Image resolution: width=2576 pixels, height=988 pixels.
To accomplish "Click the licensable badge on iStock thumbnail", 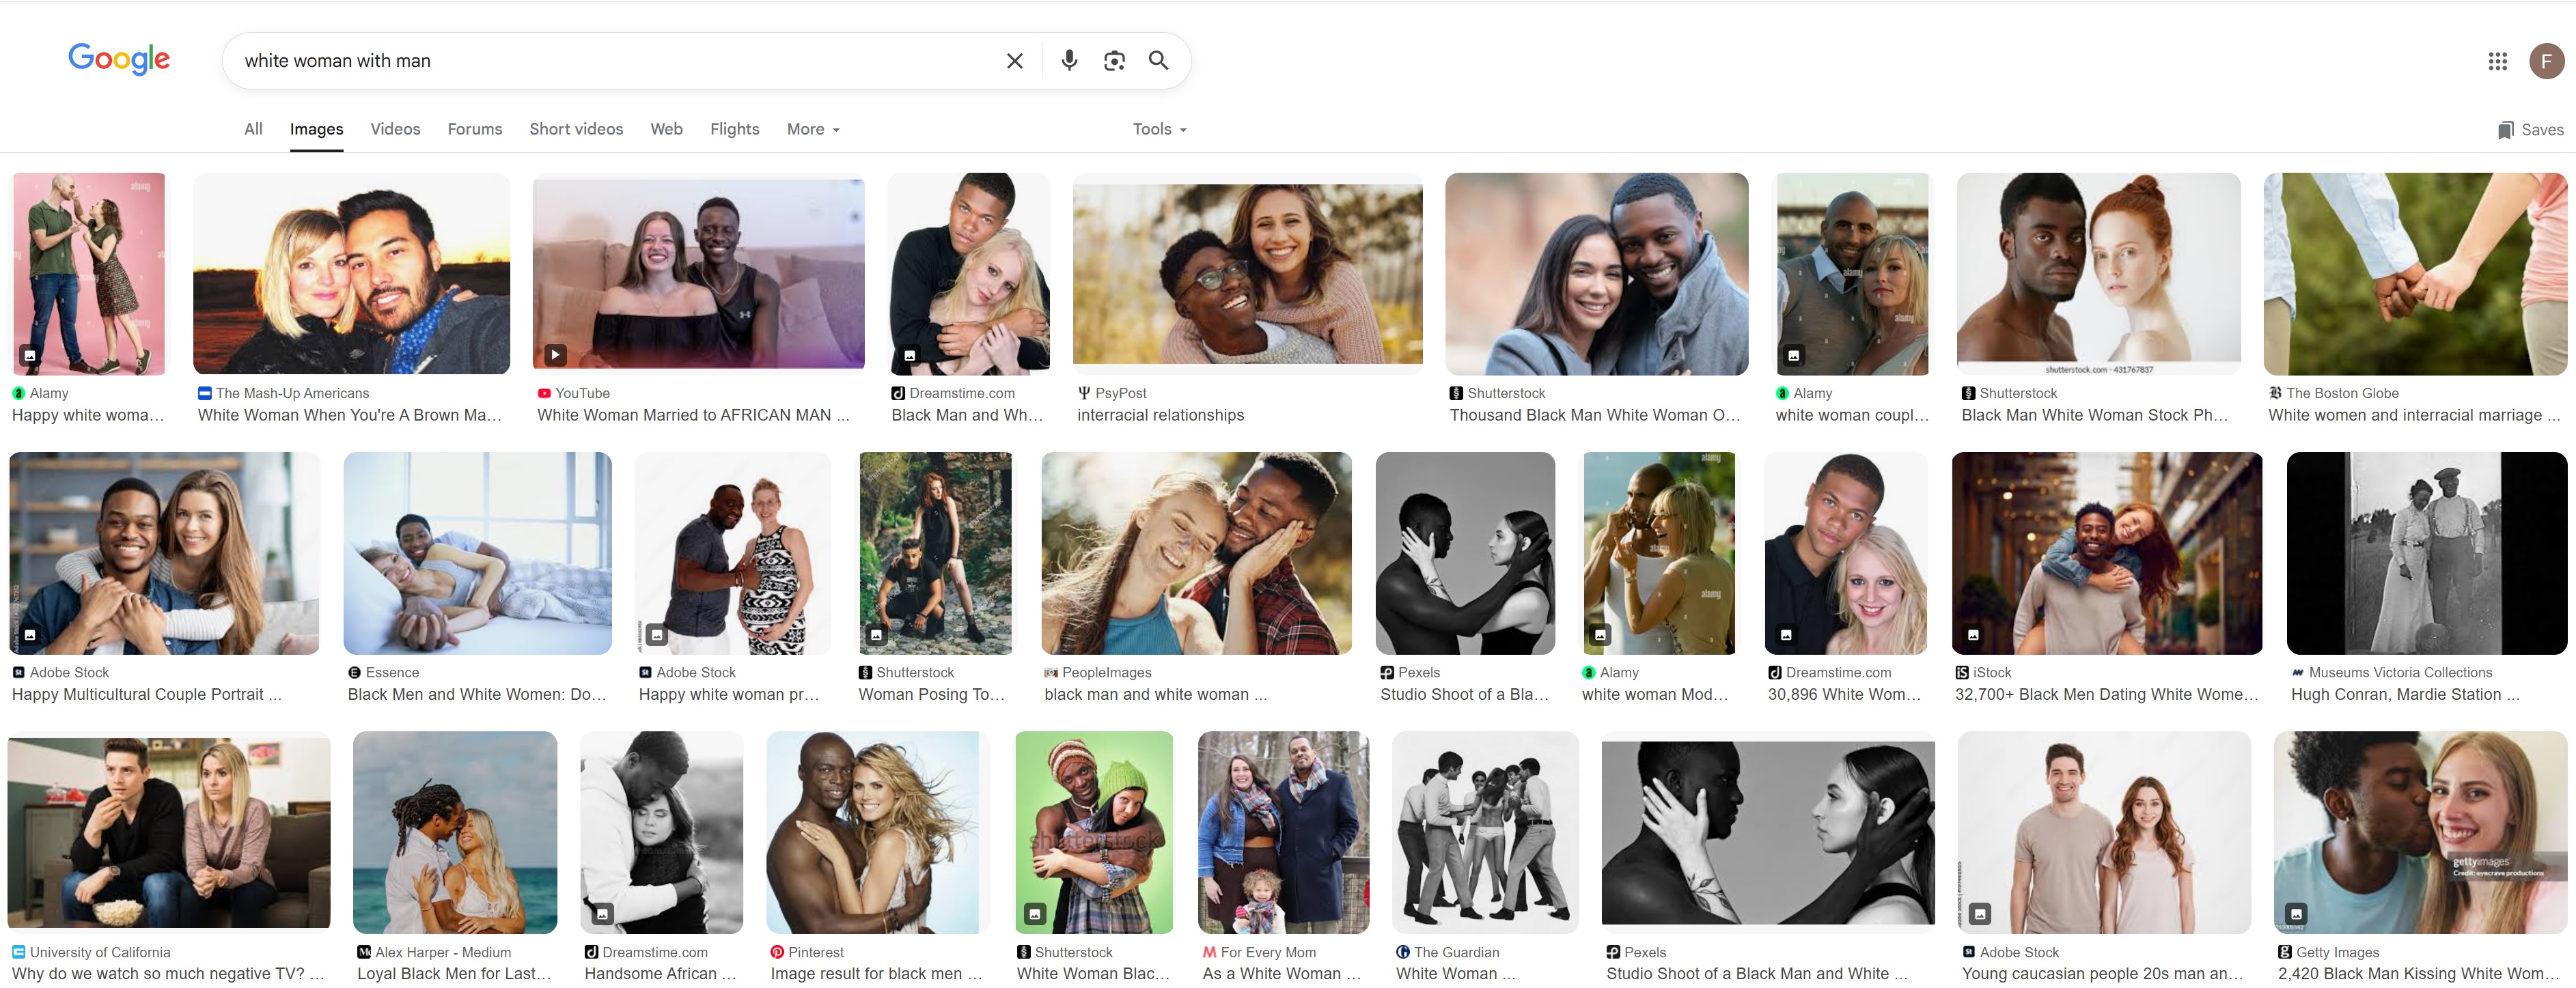I will (1973, 634).
